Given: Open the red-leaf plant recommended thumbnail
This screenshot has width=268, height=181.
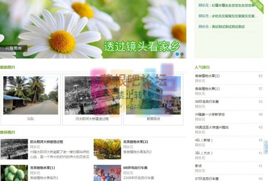Looking at the screenshot, I should tap(107, 149).
